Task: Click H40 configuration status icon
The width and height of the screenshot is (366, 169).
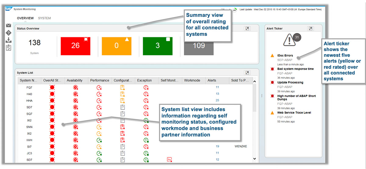Action: click(123, 94)
